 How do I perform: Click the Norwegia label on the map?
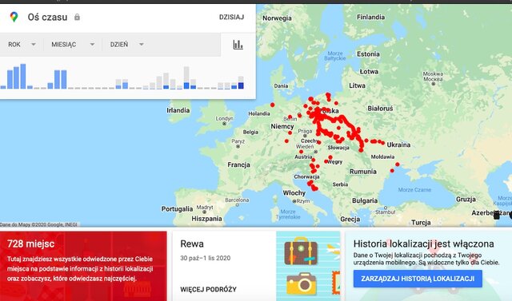pyautogui.click(x=277, y=18)
